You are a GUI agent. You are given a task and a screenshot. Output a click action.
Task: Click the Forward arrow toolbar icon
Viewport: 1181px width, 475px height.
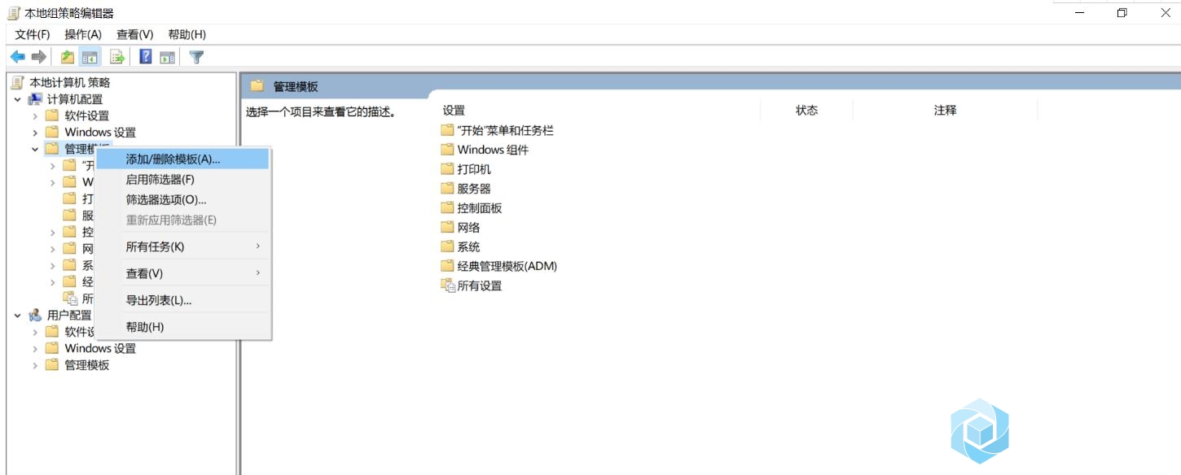pyautogui.click(x=38, y=57)
